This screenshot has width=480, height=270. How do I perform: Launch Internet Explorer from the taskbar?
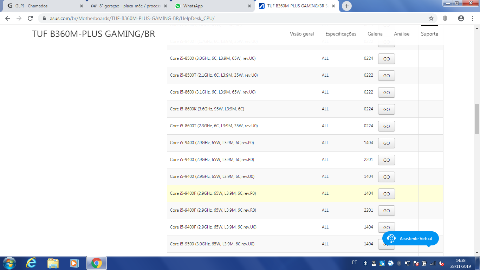tap(31, 263)
